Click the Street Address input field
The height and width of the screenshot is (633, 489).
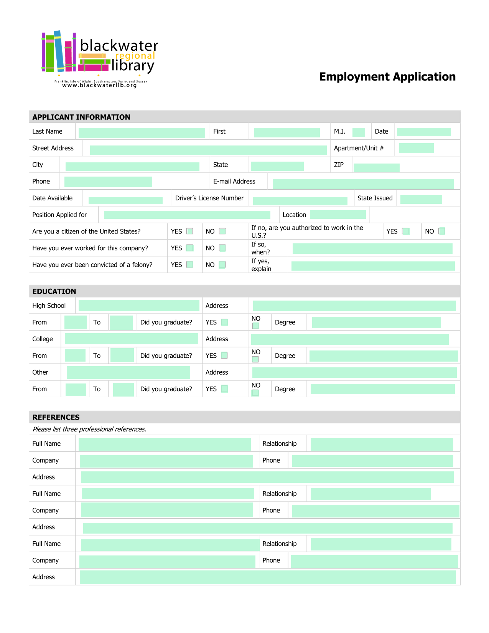[x=208, y=150]
